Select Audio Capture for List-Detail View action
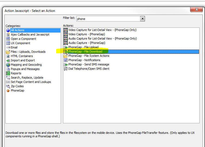The width and height of the screenshot is (205, 147). pyautogui.click(x=103, y=38)
